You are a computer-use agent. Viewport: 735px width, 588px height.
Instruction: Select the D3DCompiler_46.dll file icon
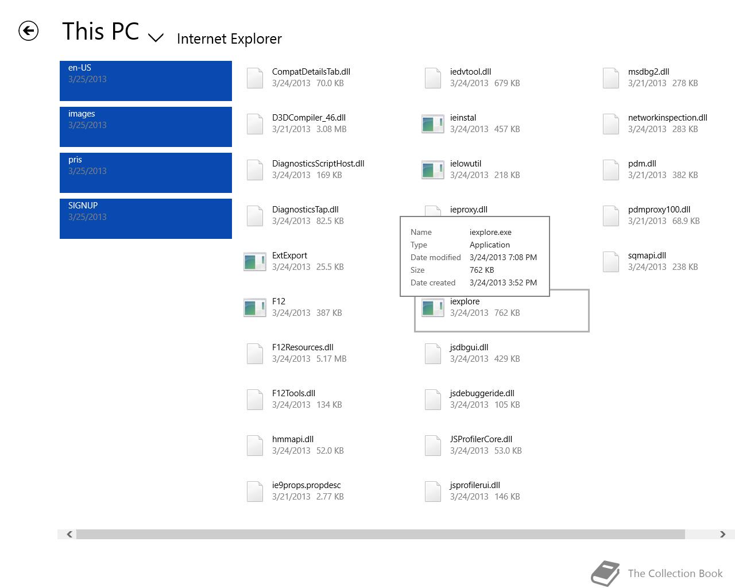tap(255, 124)
